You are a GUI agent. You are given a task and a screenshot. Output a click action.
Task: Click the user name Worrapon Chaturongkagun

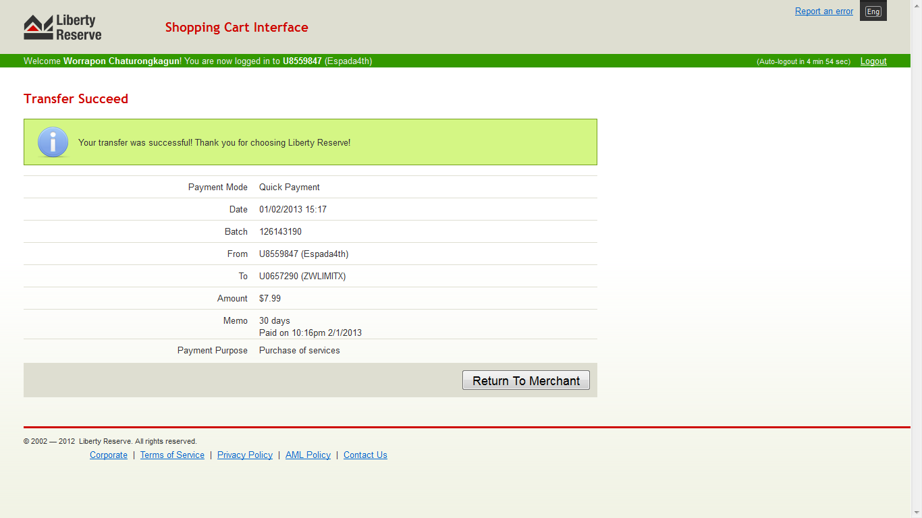pos(121,61)
